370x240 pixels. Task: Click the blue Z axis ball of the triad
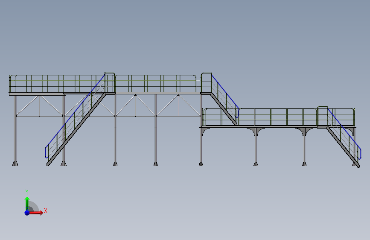pyautogui.click(x=27, y=213)
